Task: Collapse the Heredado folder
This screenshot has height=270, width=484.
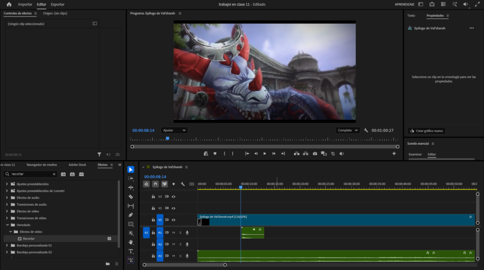Action: (x=7, y=225)
